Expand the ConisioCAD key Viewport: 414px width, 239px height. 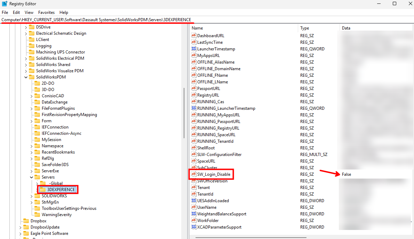31,96
